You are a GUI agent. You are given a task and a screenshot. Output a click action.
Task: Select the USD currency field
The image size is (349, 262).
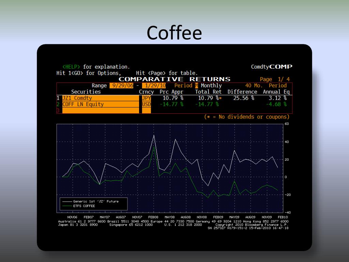(x=147, y=104)
